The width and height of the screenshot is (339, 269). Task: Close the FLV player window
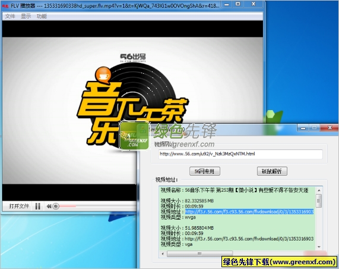click(x=254, y=4)
